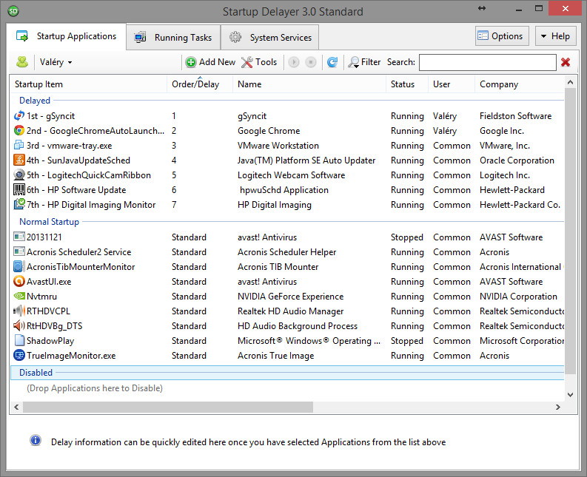The height and width of the screenshot is (477, 587).
Task: Select the Acronis TIB Mounter name cell
Action: tap(278, 267)
